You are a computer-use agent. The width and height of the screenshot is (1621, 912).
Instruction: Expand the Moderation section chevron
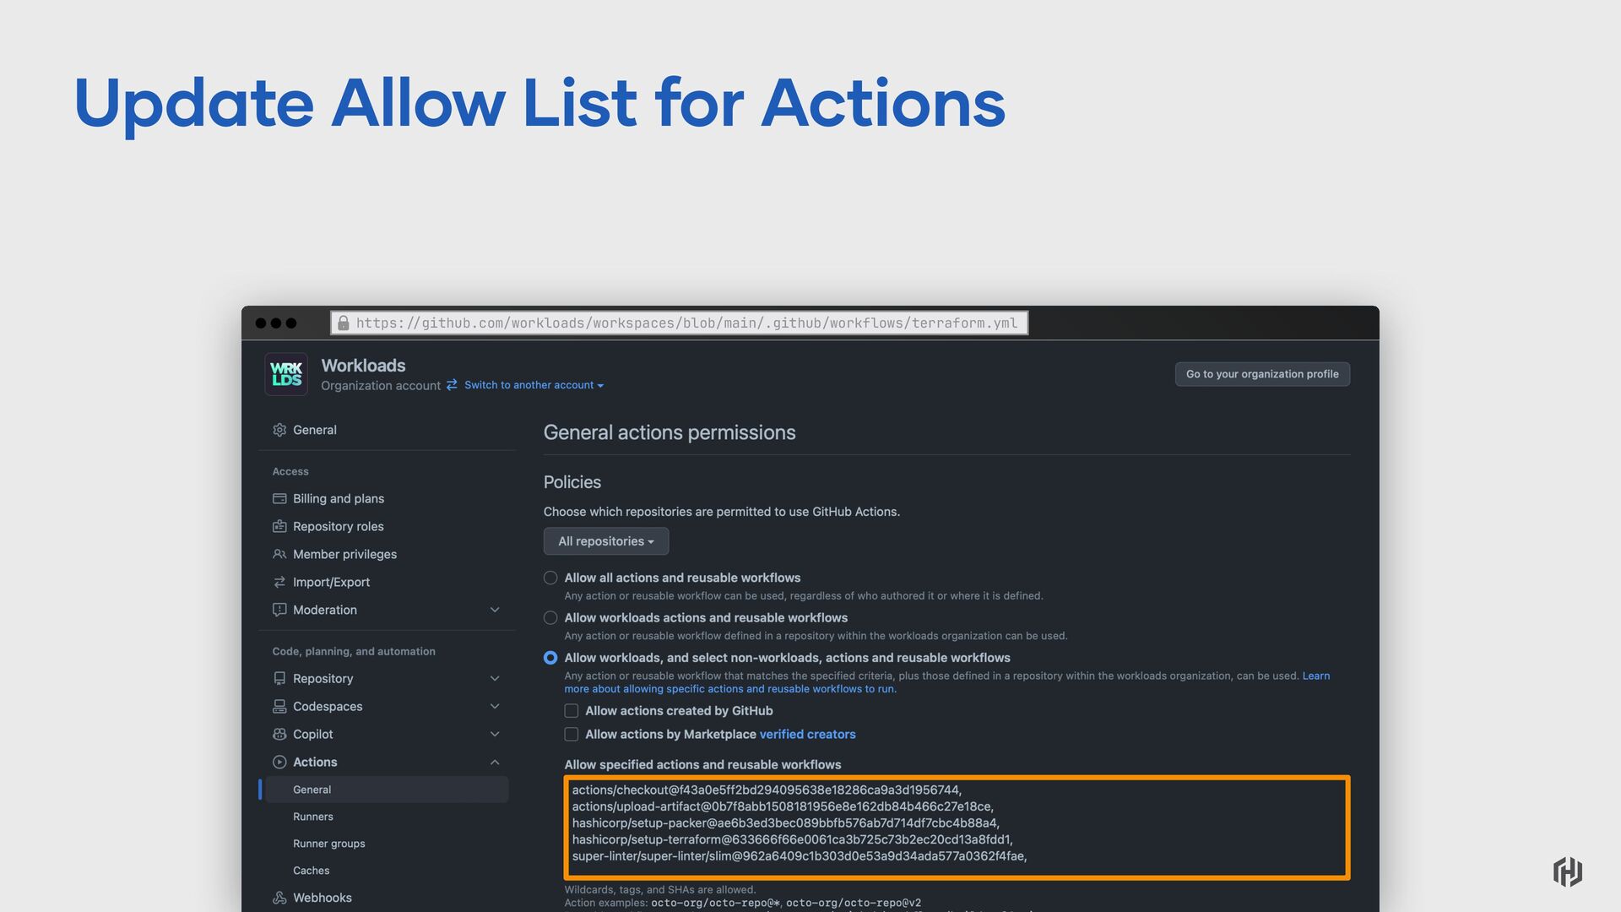tap(495, 610)
